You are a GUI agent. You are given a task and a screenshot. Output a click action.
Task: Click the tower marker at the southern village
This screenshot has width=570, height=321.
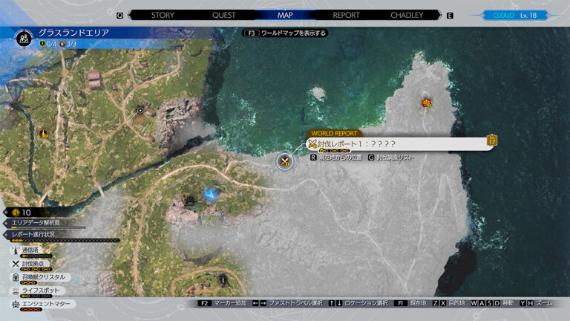pyautogui.click(x=223, y=280)
